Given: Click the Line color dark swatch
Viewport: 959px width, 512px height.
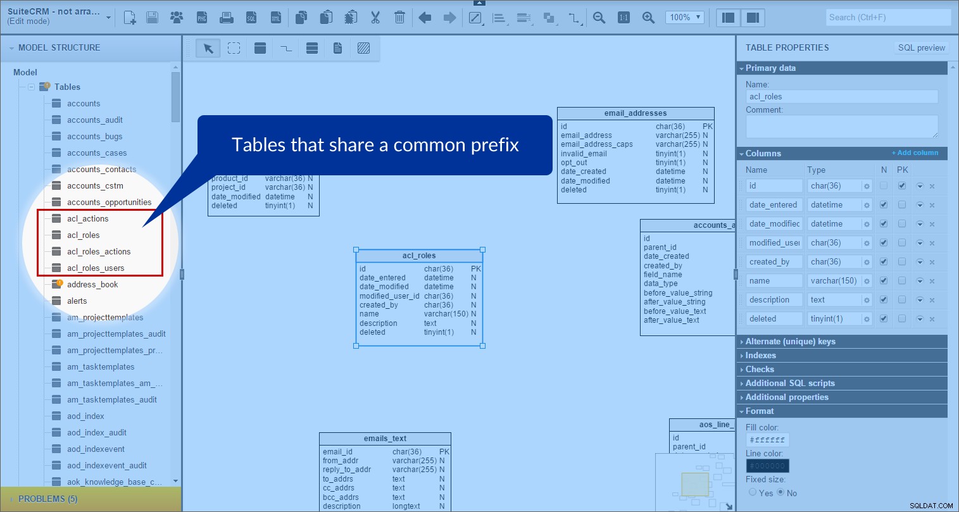Looking at the screenshot, I should (767, 466).
